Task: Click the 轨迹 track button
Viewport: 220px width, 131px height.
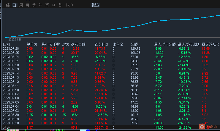Action: tap(95, 5)
